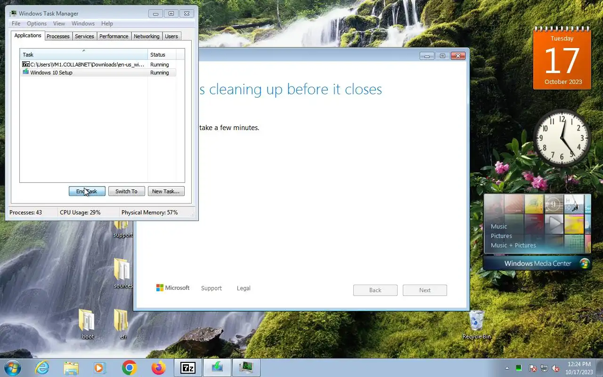Open the Options menu in Task Manager

pyautogui.click(x=37, y=24)
